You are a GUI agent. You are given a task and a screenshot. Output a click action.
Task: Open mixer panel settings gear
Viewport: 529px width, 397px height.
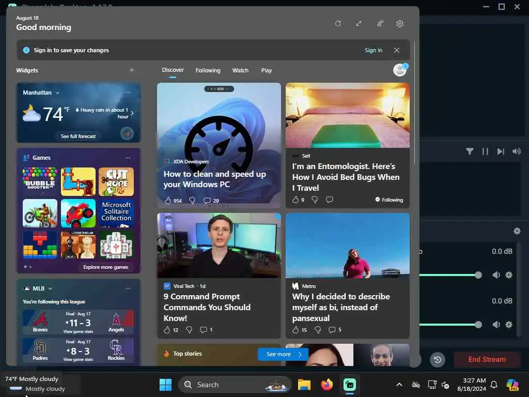(x=517, y=231)
